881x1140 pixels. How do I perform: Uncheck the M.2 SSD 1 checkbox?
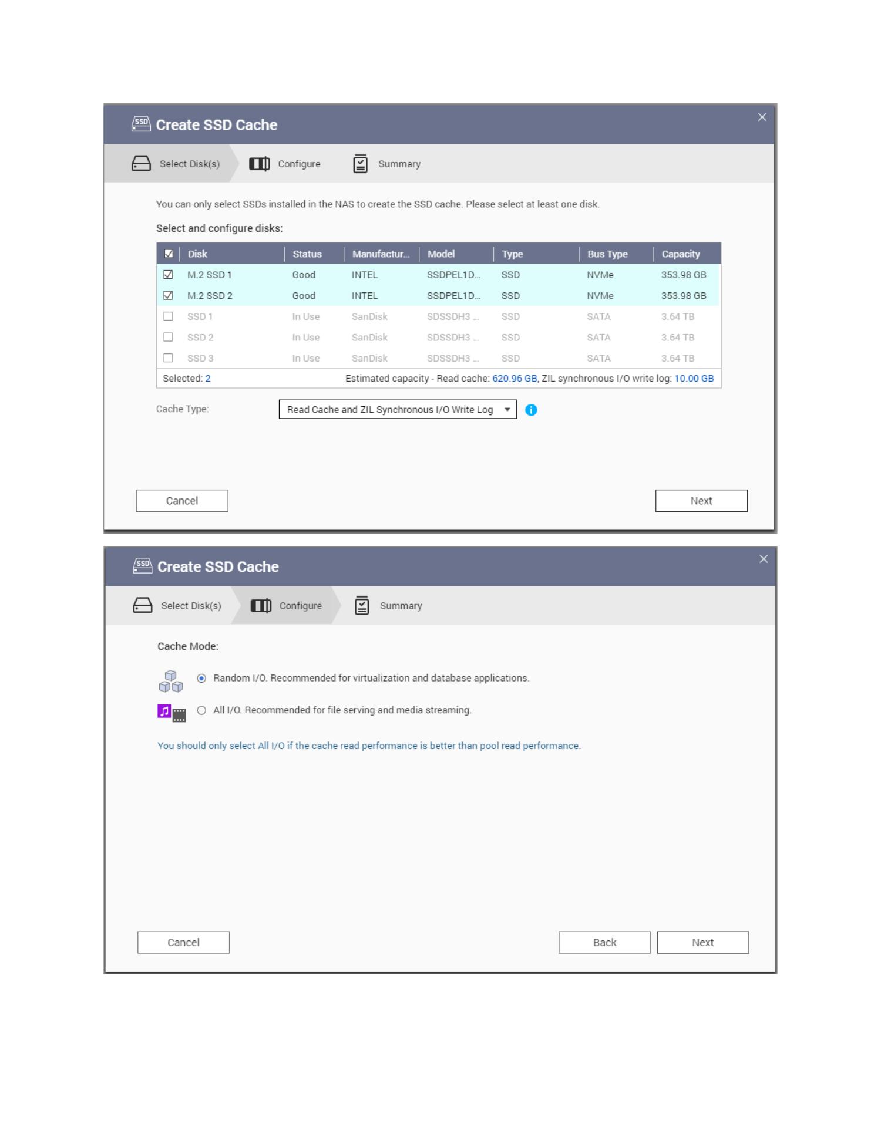coord(168,275)
